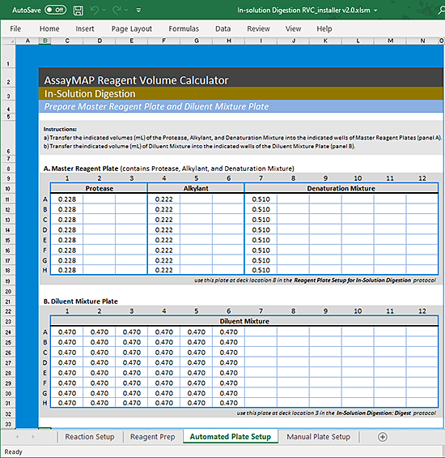
Task: Open the Home ribbon tab
Action: coord(49,28)
